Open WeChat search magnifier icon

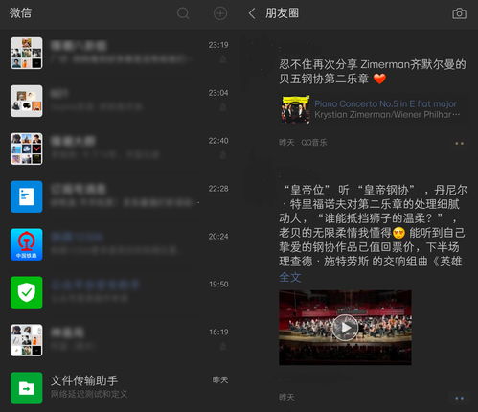pos(183,13)
